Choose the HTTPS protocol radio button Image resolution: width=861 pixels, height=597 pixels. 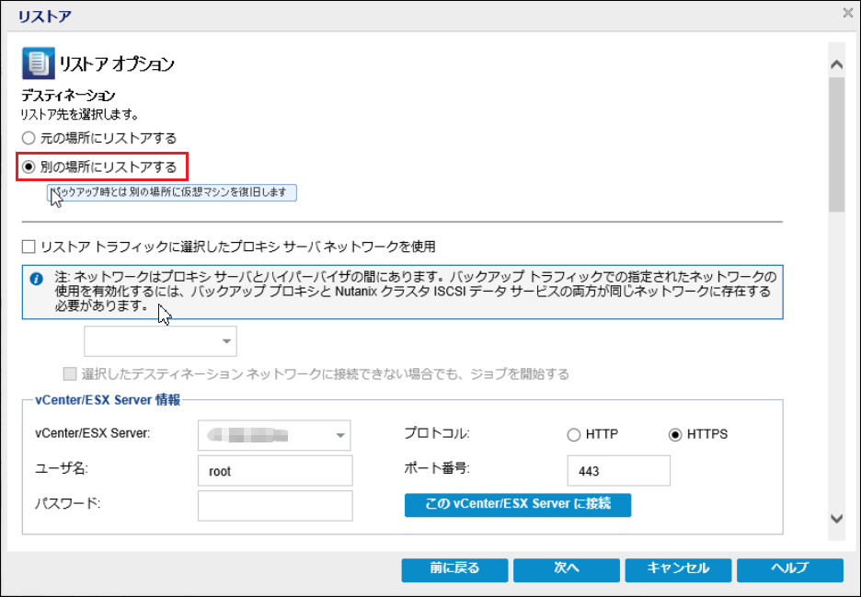(x=676, y=435)
